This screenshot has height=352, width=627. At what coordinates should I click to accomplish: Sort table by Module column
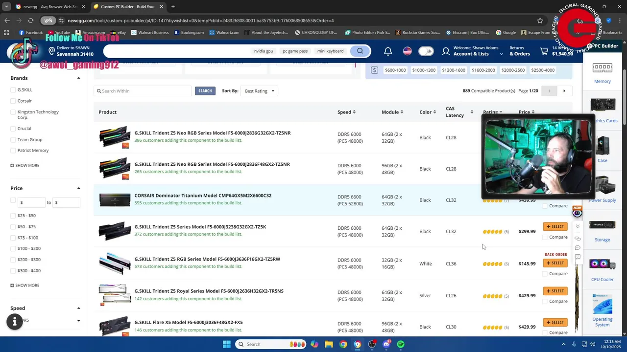[392, 112]
